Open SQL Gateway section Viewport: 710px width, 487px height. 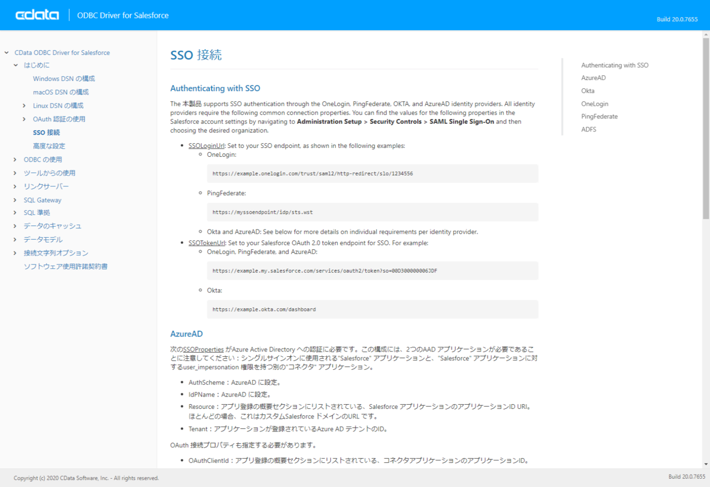point(43,200)
